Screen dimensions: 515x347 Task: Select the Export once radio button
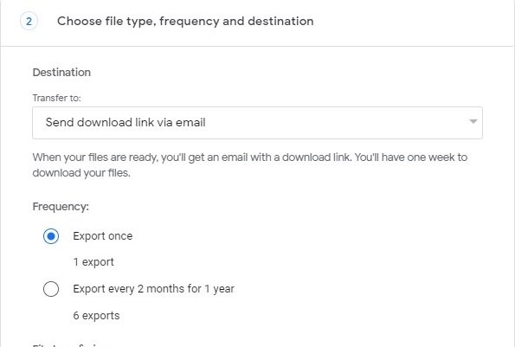(x=51, y=236)
